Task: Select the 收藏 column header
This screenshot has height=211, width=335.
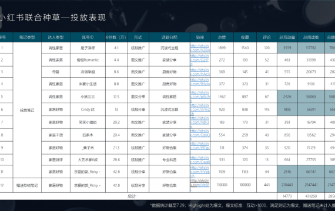Action: [245, 38]
